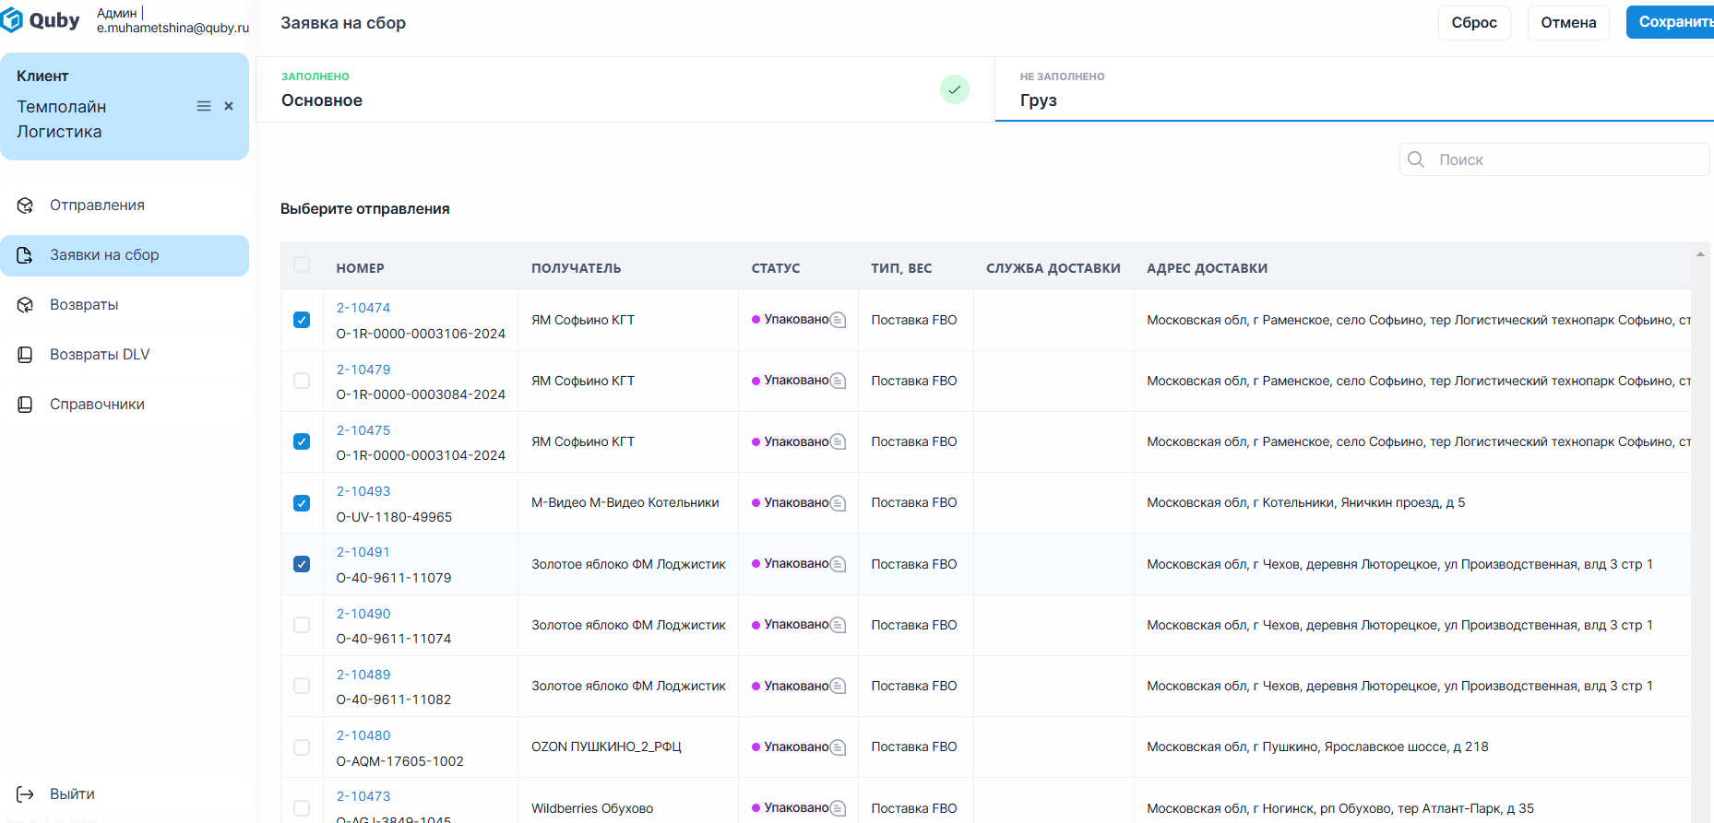The width and height of the screenshot is (1714, 823).
Task: Open shipment link 2-10493
Action: click(x=363, y=491)
